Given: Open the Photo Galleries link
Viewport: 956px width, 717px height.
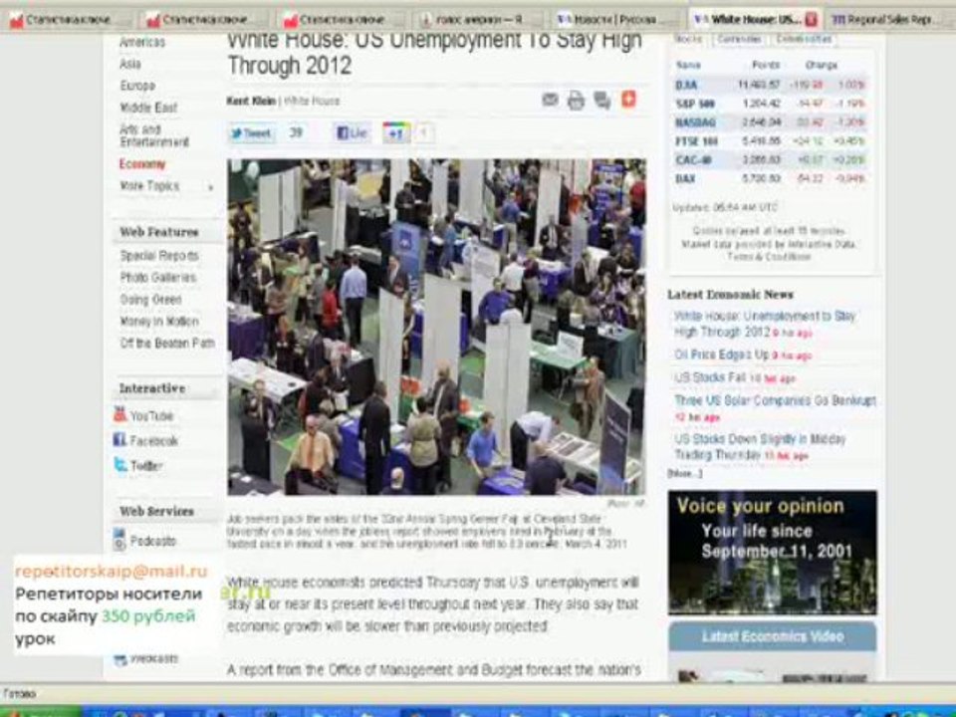Looking at the screenshot, I should (x=158, y=278).
